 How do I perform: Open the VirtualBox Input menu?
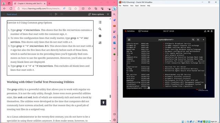pos(137,6)
